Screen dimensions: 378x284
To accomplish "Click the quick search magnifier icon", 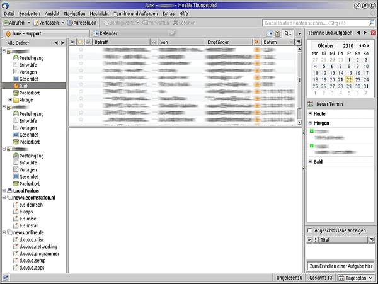I will tap(287, 33).
